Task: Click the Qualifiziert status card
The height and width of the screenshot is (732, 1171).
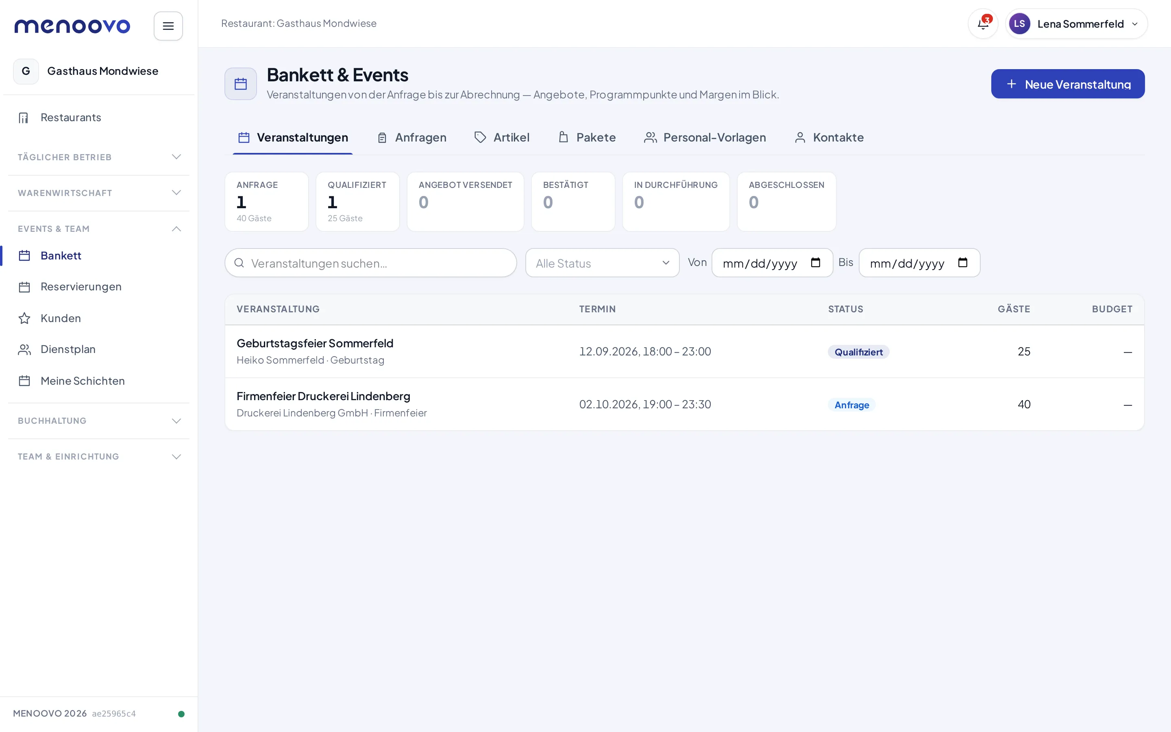Action: [357, 201]
